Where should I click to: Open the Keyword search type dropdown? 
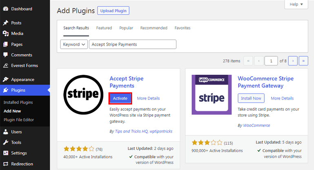pos(74,44)
